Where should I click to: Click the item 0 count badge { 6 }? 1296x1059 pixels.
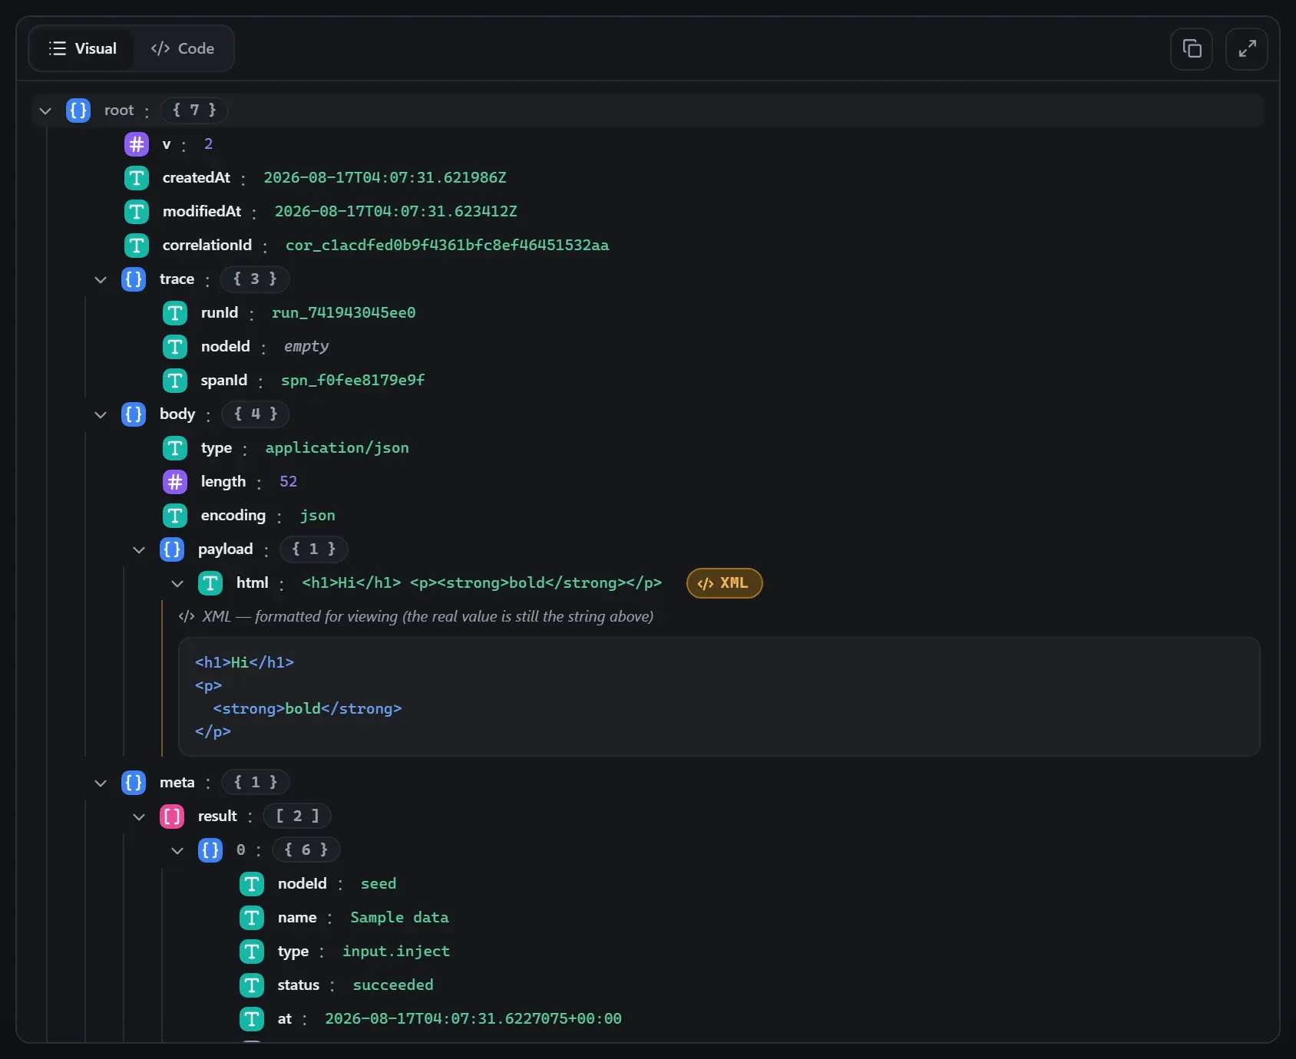click(306, 850)
